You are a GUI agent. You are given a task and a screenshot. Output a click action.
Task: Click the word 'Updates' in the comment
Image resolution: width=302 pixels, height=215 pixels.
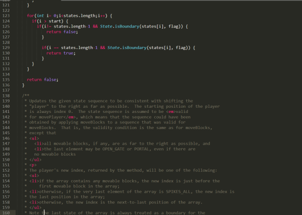coord(37,101)
